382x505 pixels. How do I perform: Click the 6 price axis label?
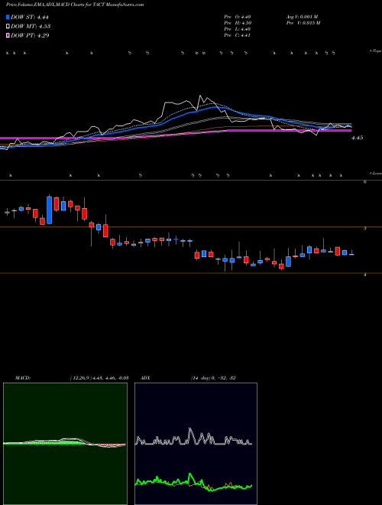pos(365,181)
